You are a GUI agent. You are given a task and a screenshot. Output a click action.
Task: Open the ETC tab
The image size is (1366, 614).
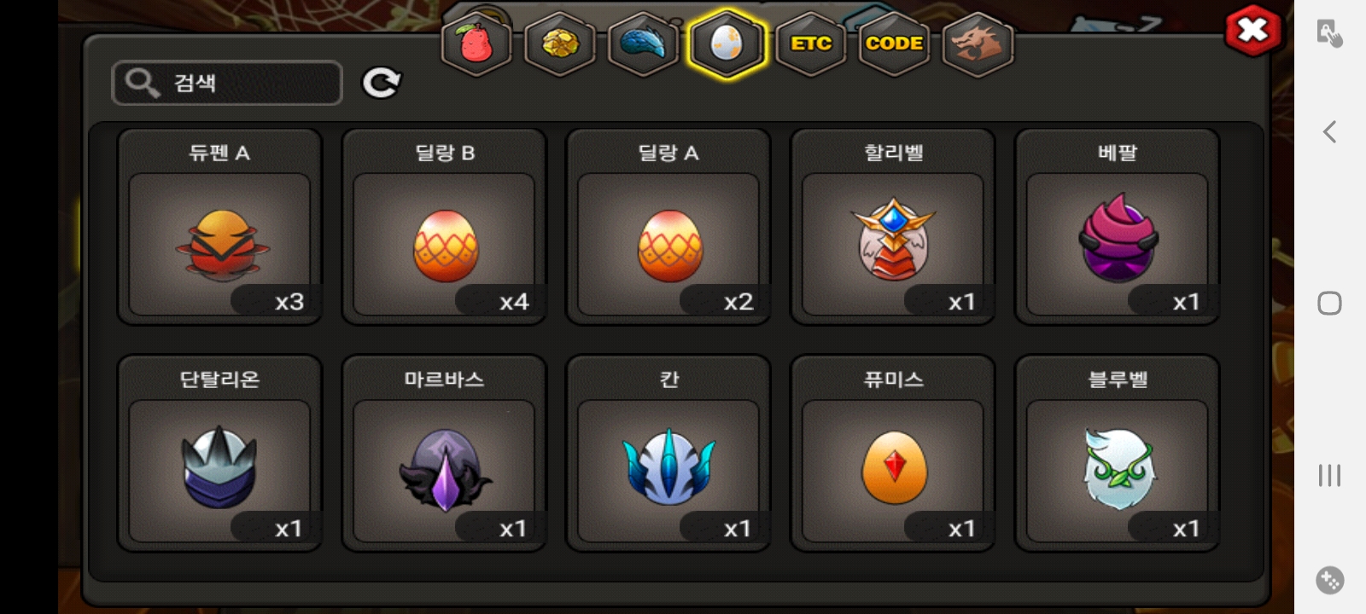(810, 43)
